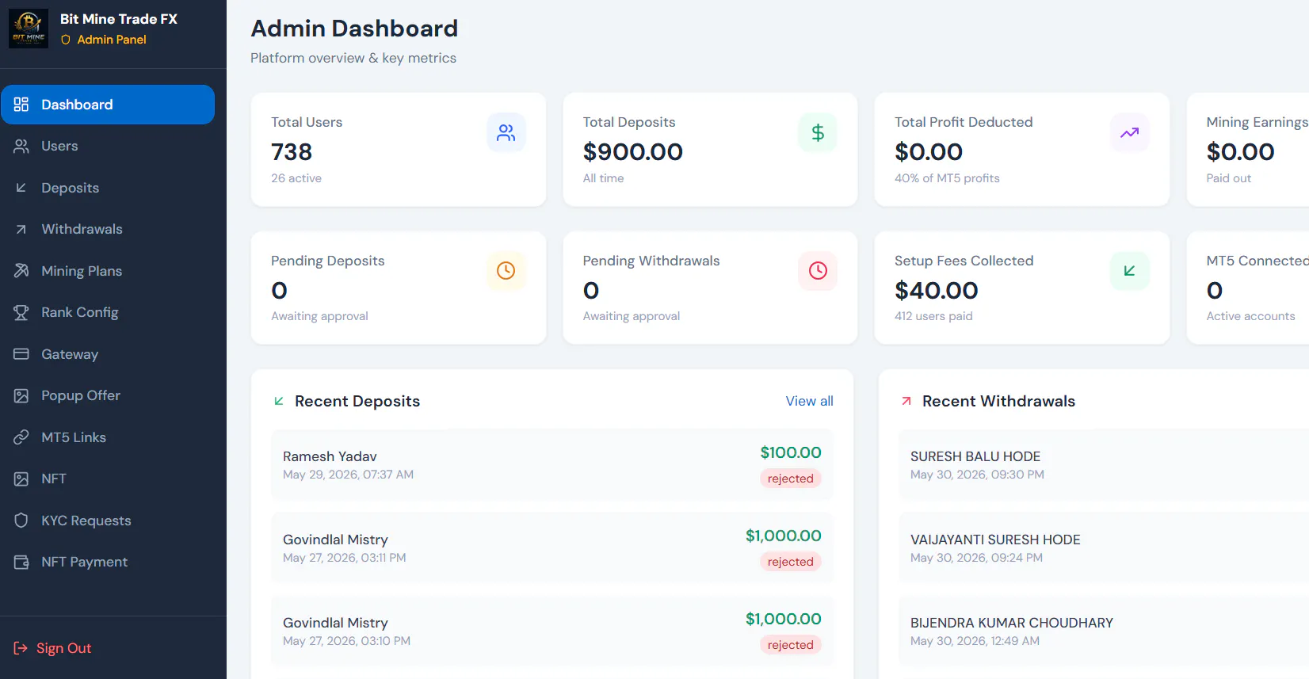
Task: Click the Pending Deposits clock icon
Action: click(x=506, y=271)
